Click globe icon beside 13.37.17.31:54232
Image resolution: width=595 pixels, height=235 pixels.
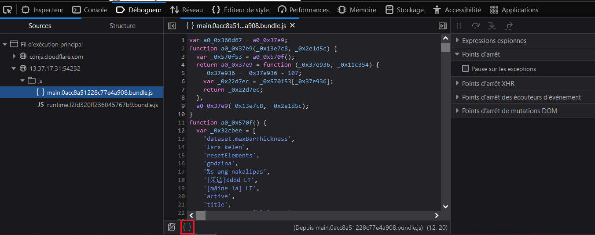tap(23, 68)
